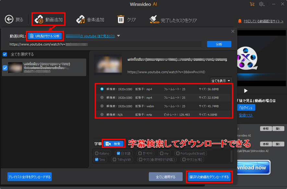Viewport: 287px width, 189px height.
Task: Open the settings gear icon
Action: pos(261,4)
